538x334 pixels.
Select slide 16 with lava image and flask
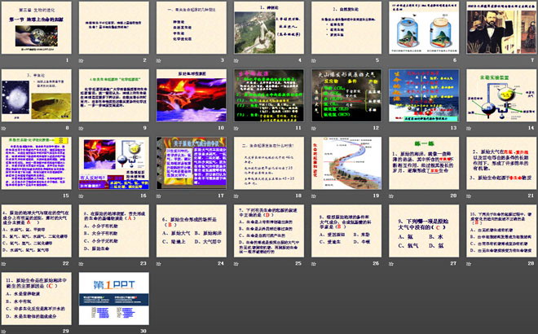114,163
